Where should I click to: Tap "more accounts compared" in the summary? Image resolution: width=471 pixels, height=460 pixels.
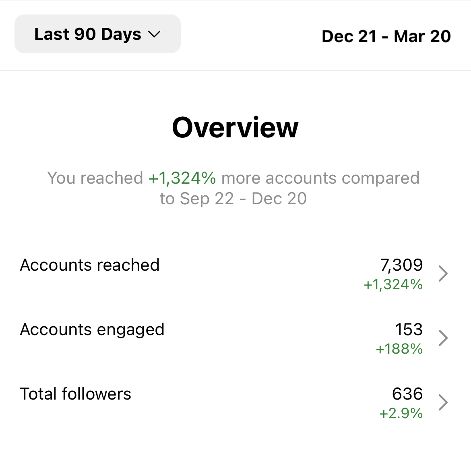point(320,178)
